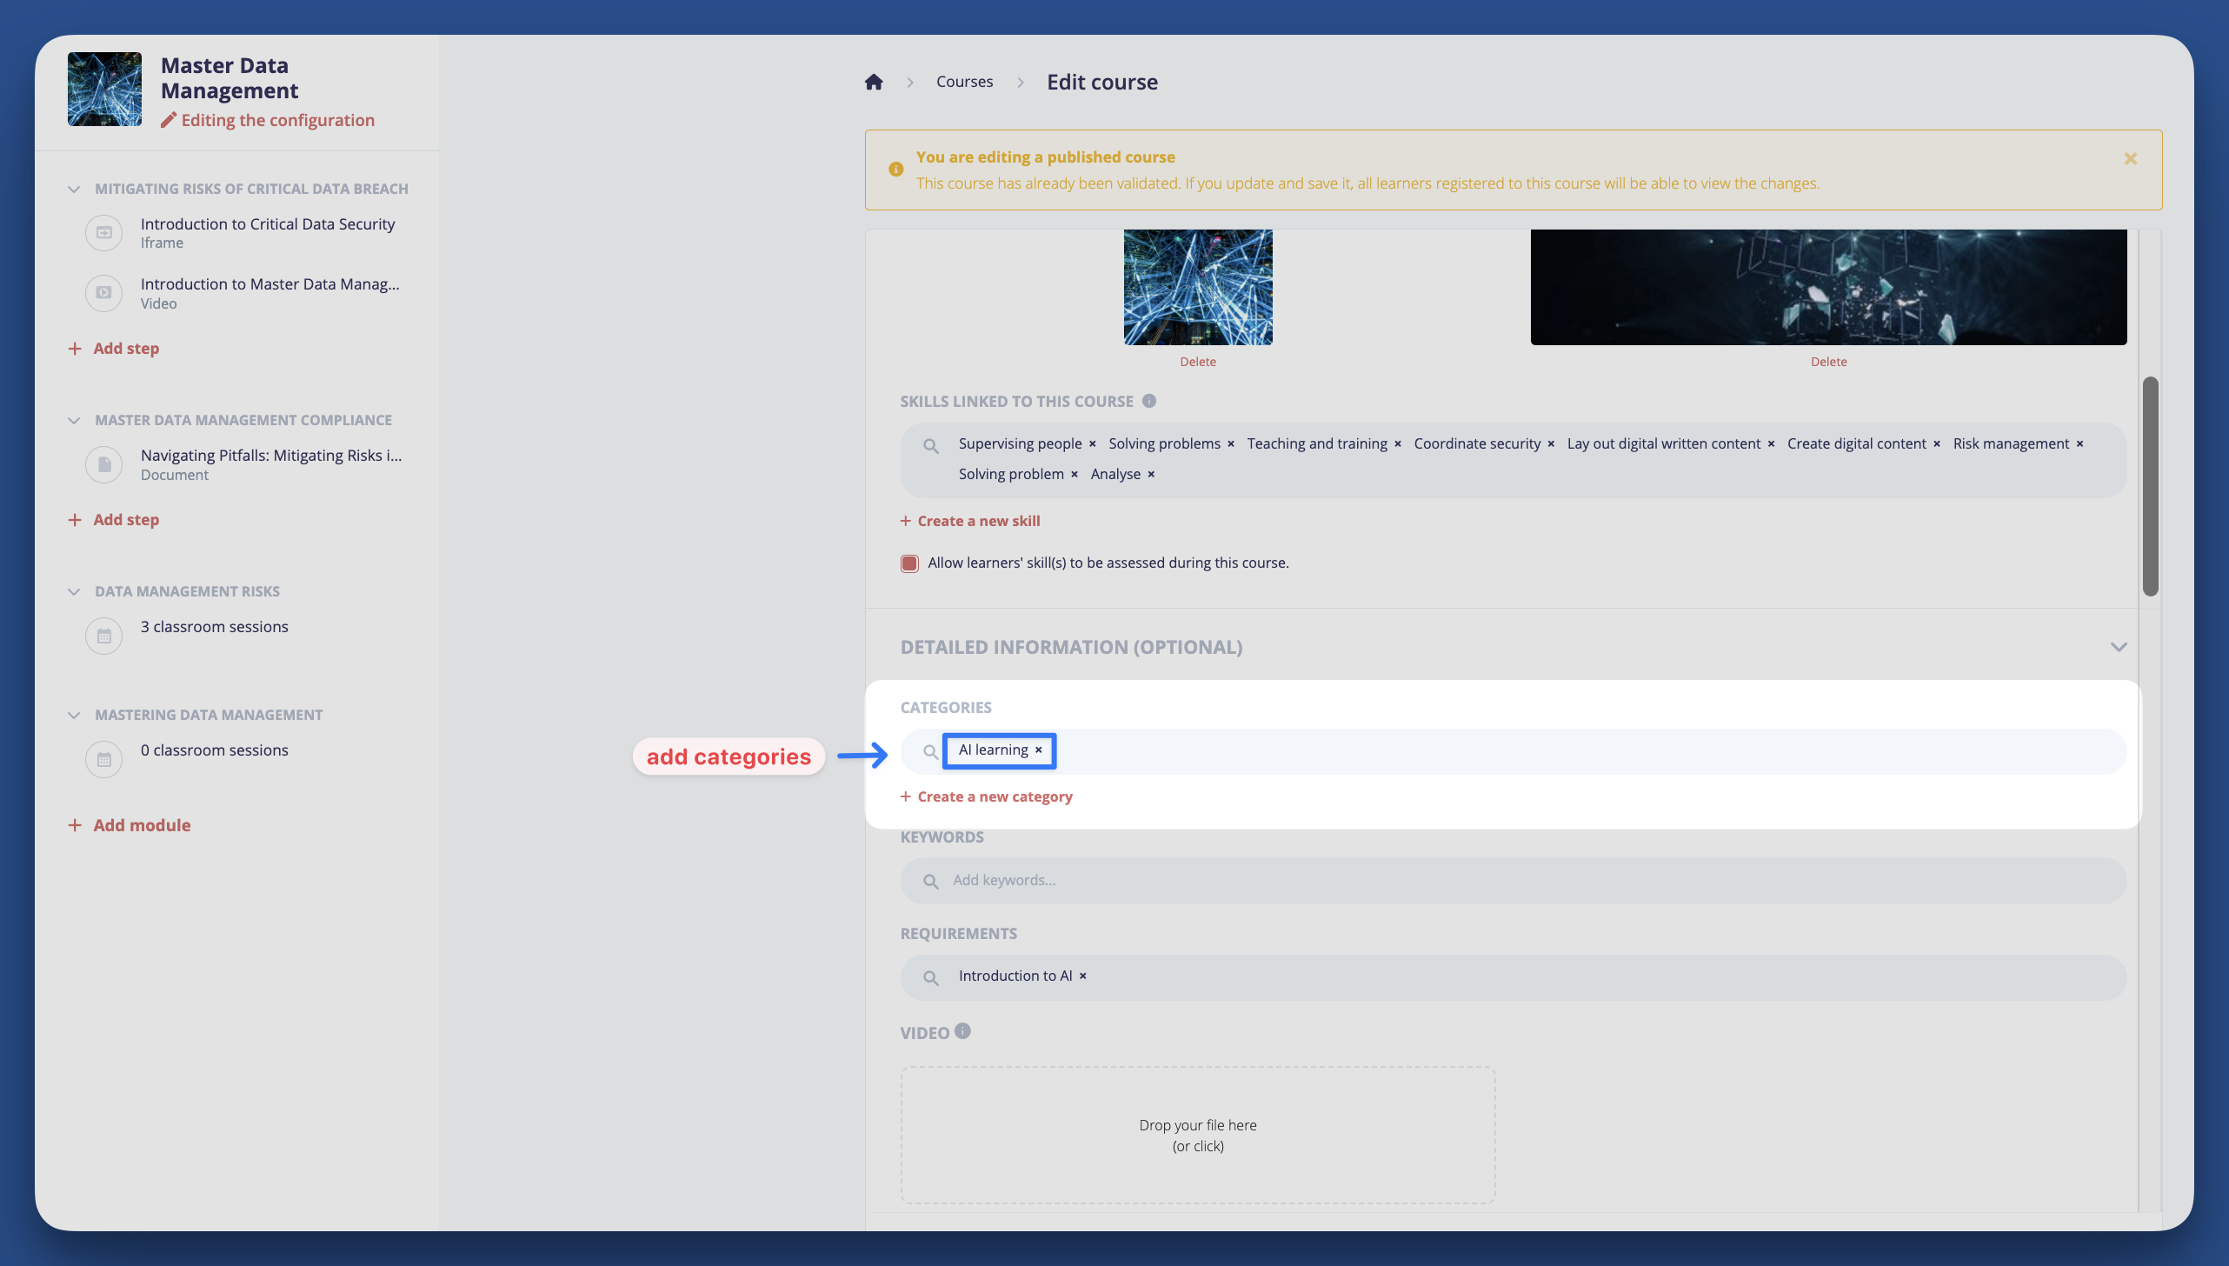The image size is (2229, 1266).
Task: Open the calendar icon for 3 classroom sessions
Action: pos(103,636)
